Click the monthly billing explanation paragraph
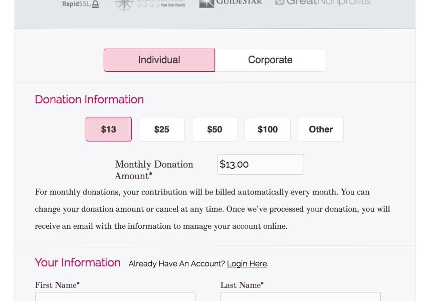Screen dimensions: 428x301 [212, 209]
